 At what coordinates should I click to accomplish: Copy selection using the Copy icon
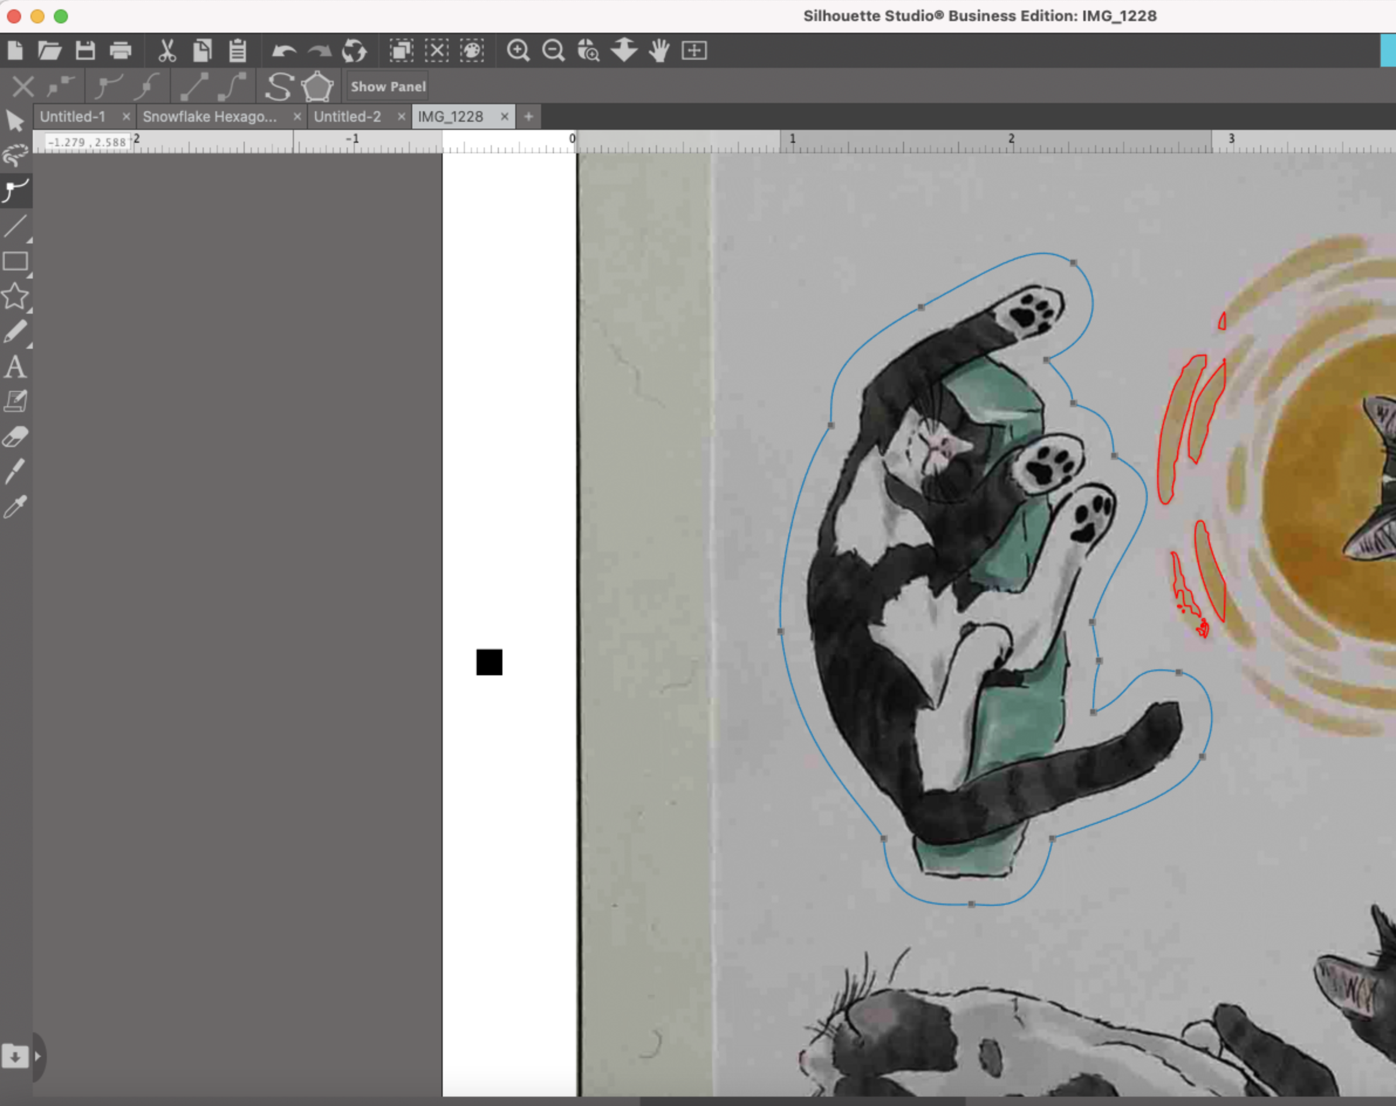point(202,50)
